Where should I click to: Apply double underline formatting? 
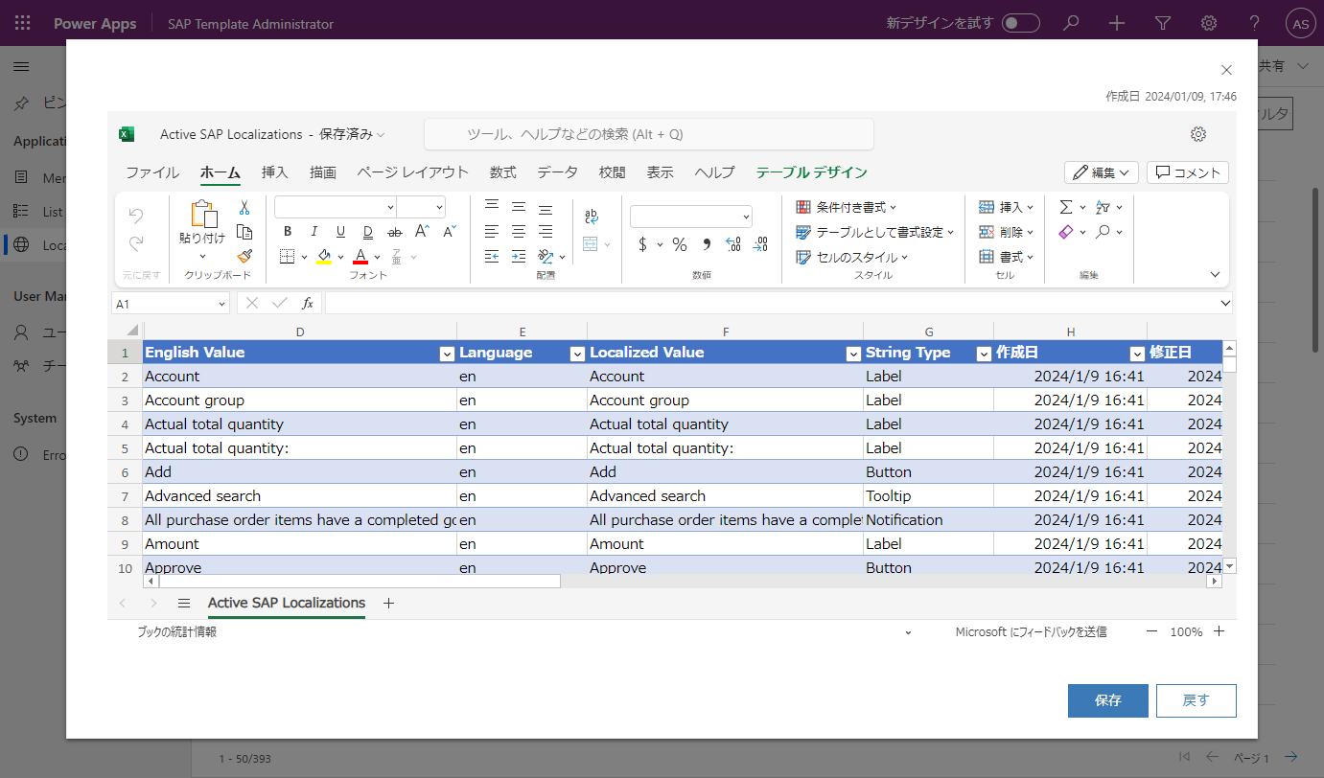pyautogui.click(x=367, y=232)
